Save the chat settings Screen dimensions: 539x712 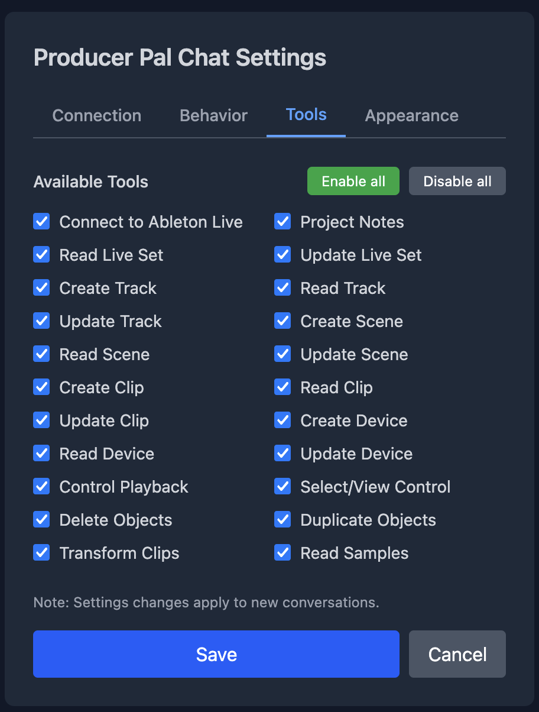click(x=216, y=654)
